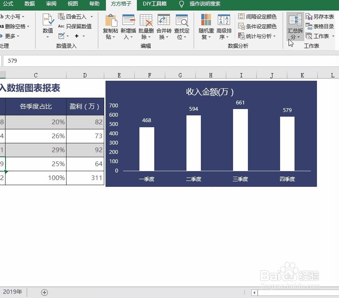
Task: Select column C header
Action: point(36,75)
